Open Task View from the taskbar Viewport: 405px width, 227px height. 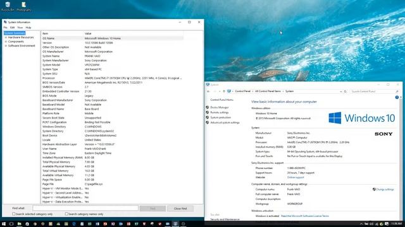[11, 224]
